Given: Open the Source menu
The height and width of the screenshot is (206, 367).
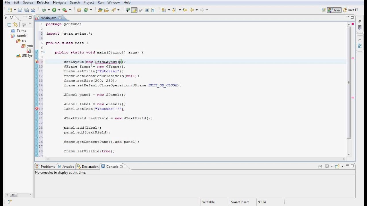Looking at the screenshot, I should [28, 3].
